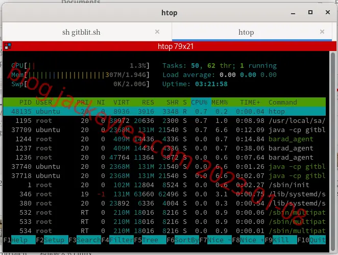The width and height of the screenshot is (338, 255).
Task: Select the process row with PID 48135 htop
Action: [x=164, y=111]
